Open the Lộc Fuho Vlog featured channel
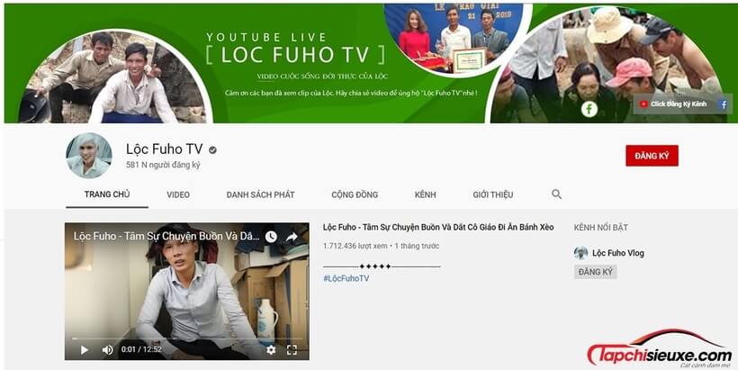Viewport: 738px width, 370px height. point(617,253)
